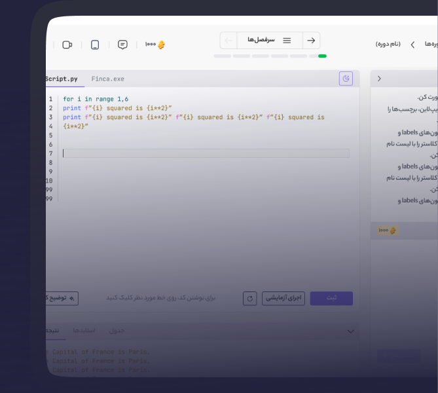Viewport: 438px width, 393px height.
Task: Click first output line 'Capital of France is Paris.'
Action: (98, 352)
